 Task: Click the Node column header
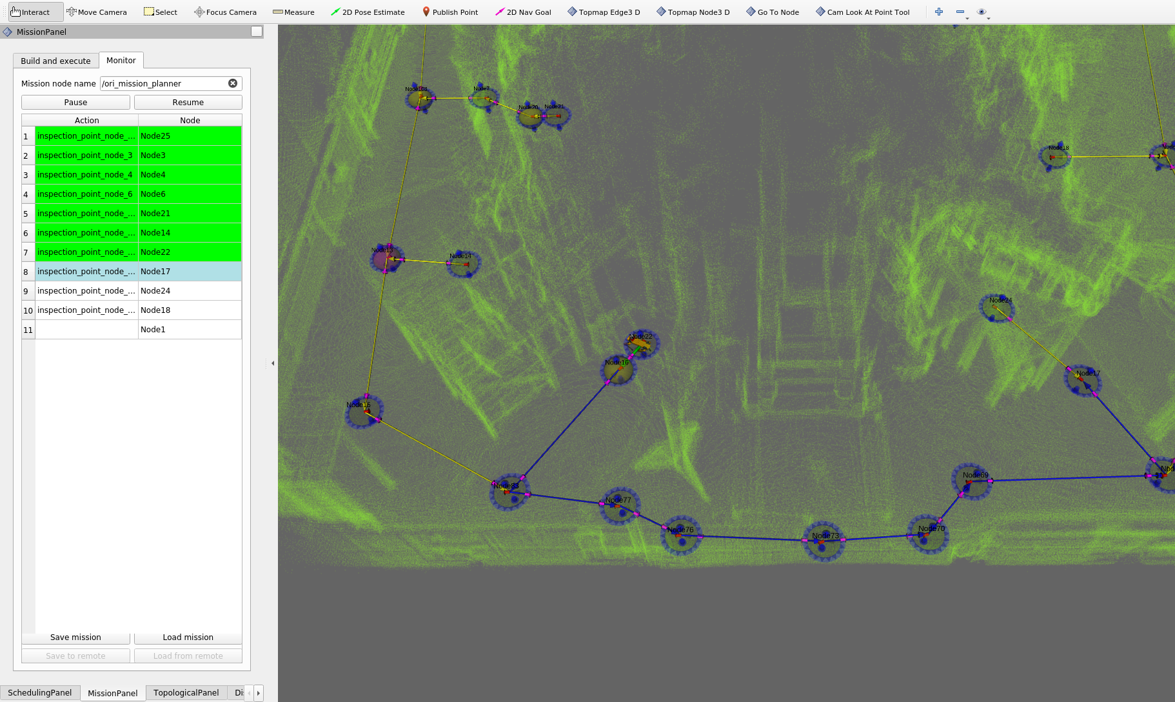(x=190, y=121)
